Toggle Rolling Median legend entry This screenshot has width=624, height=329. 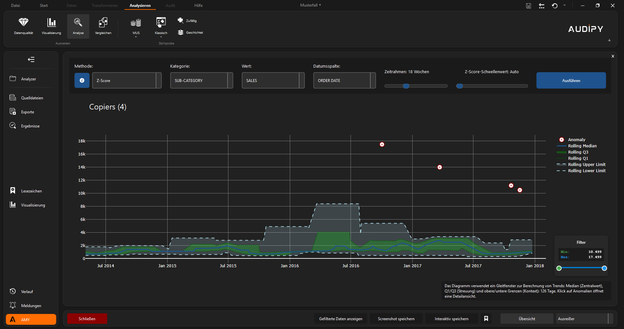(582, 146)
